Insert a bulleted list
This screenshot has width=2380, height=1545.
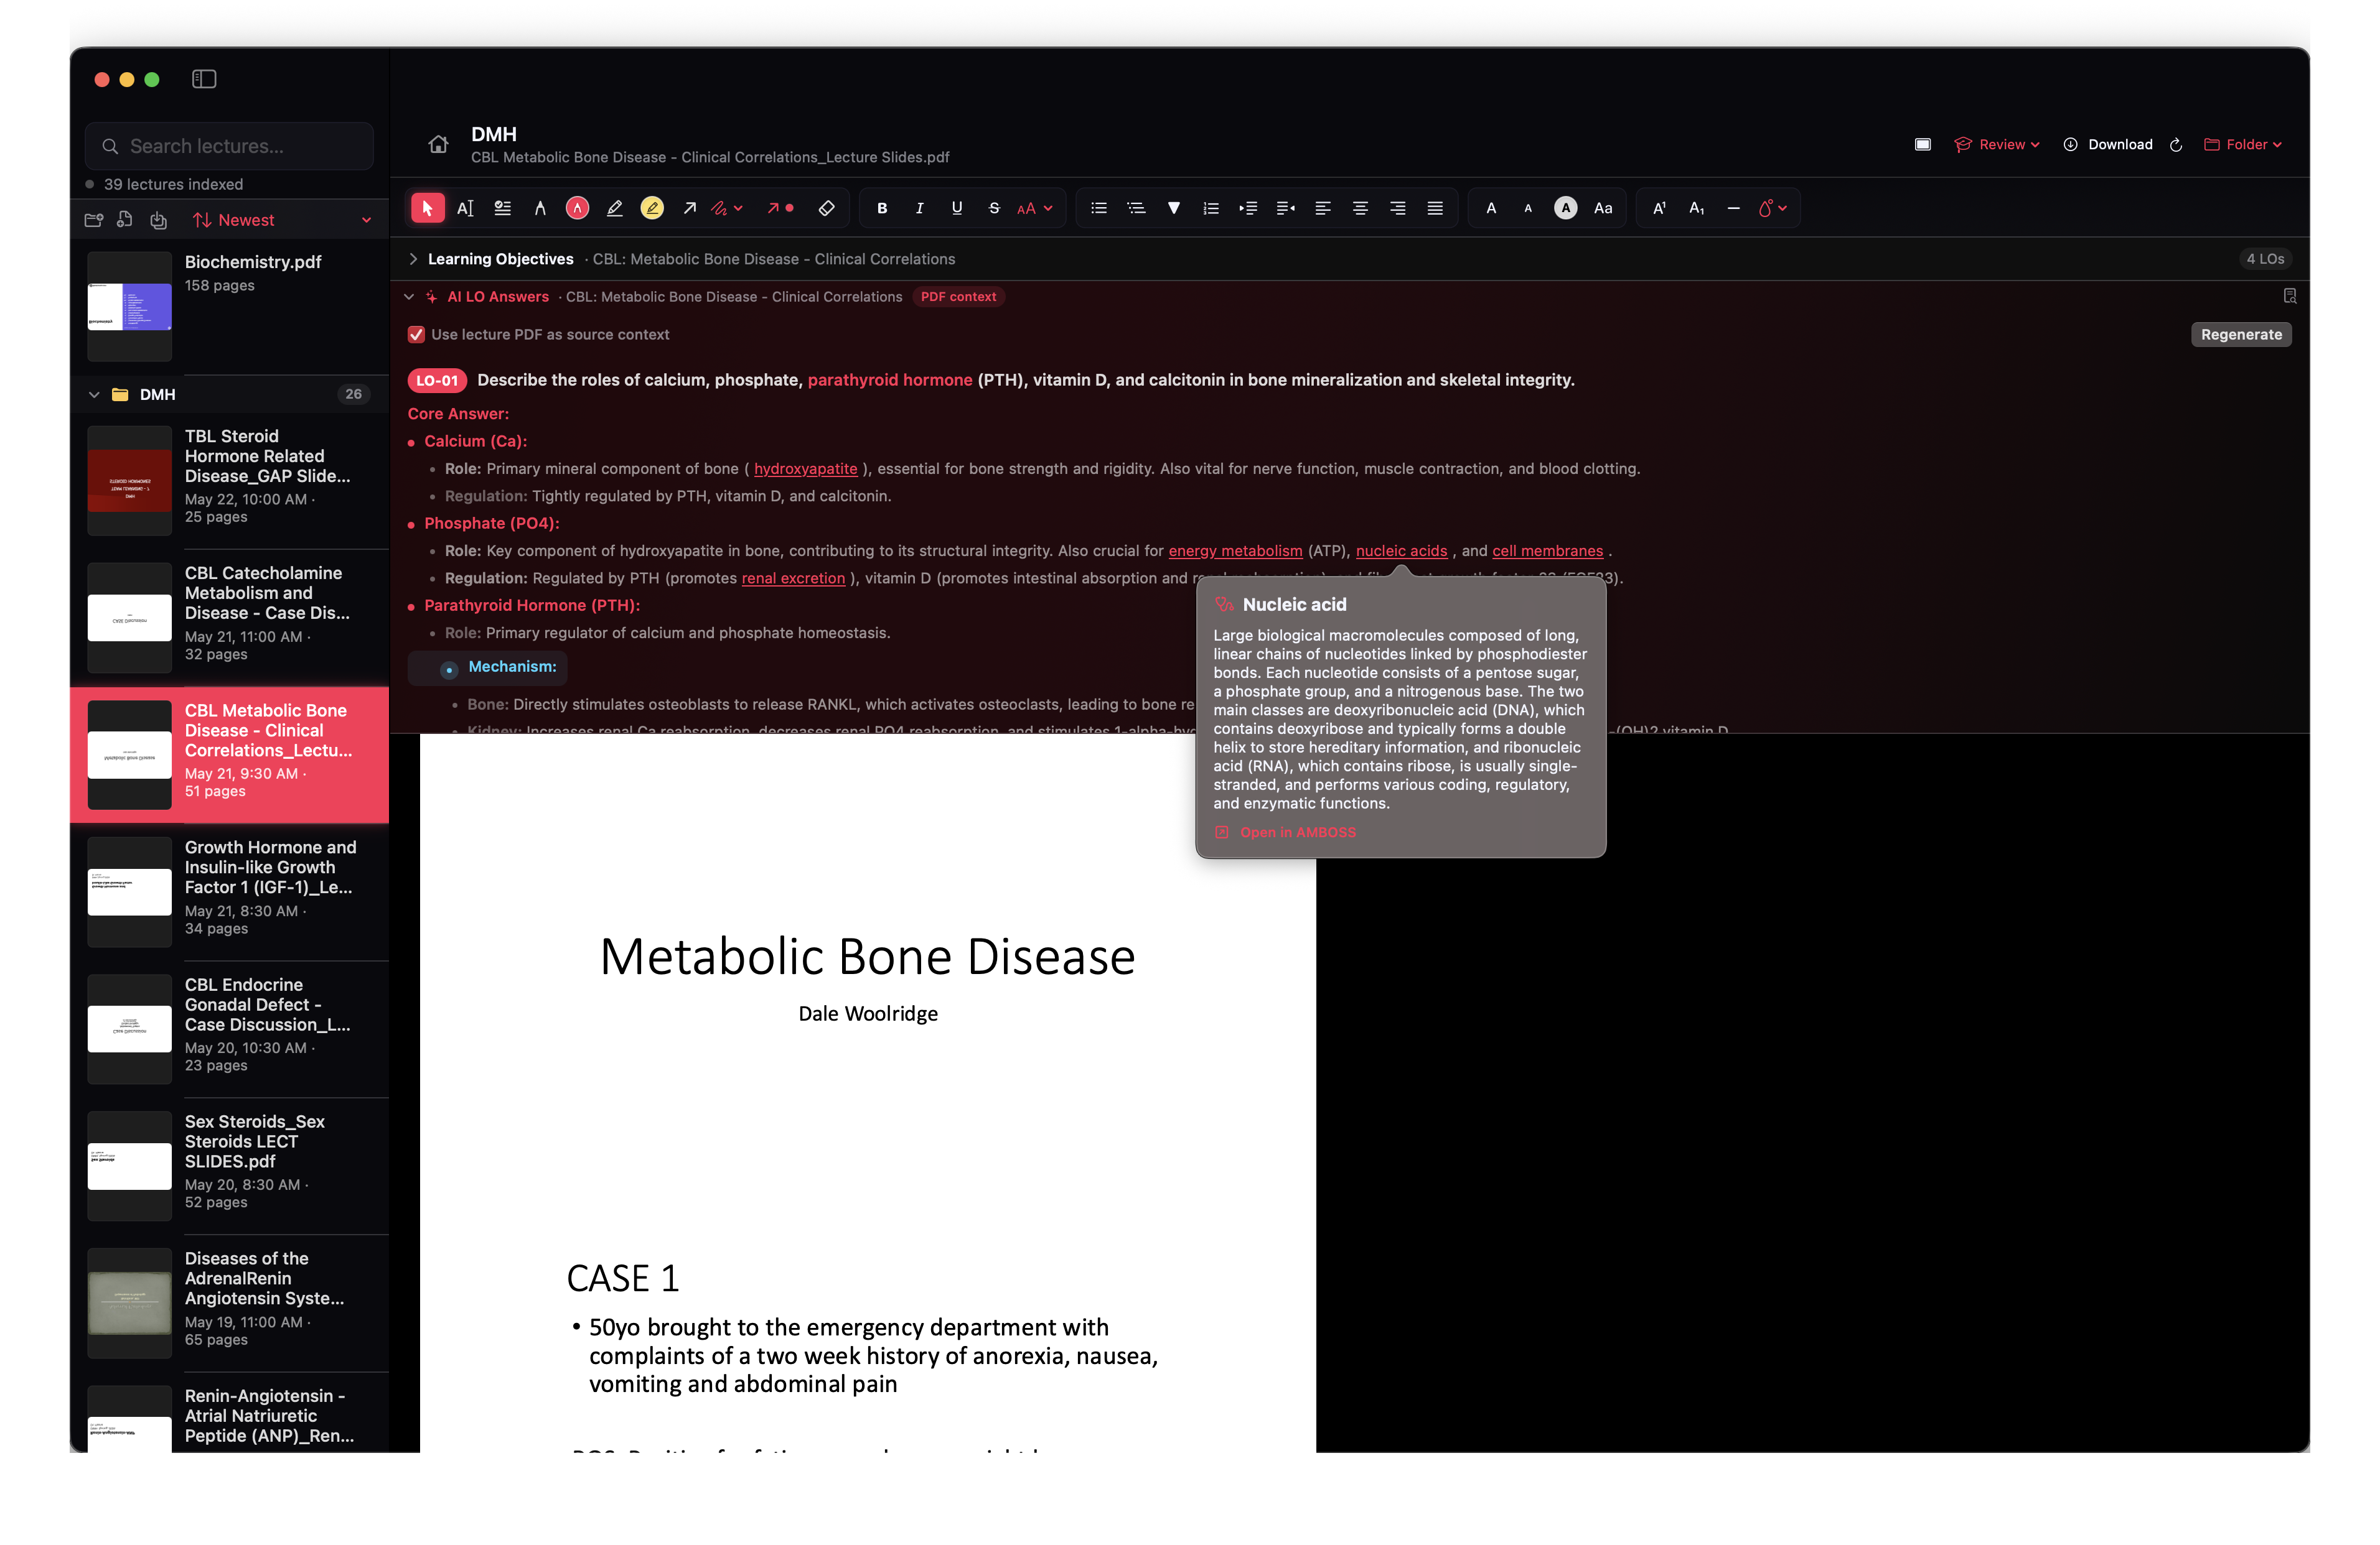point(1099,208)
